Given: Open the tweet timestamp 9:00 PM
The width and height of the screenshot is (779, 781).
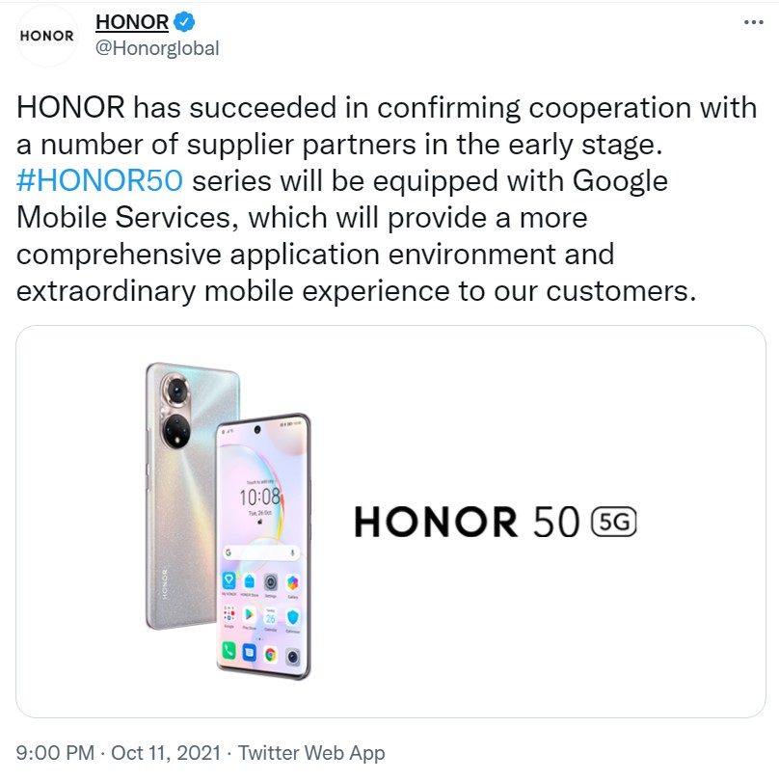Looking at the screenshot, I should pos(55,753).
